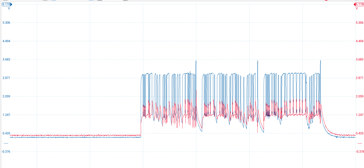
Task: Click the blue 5.306 axis value
Action: click(x=6, y=23)
